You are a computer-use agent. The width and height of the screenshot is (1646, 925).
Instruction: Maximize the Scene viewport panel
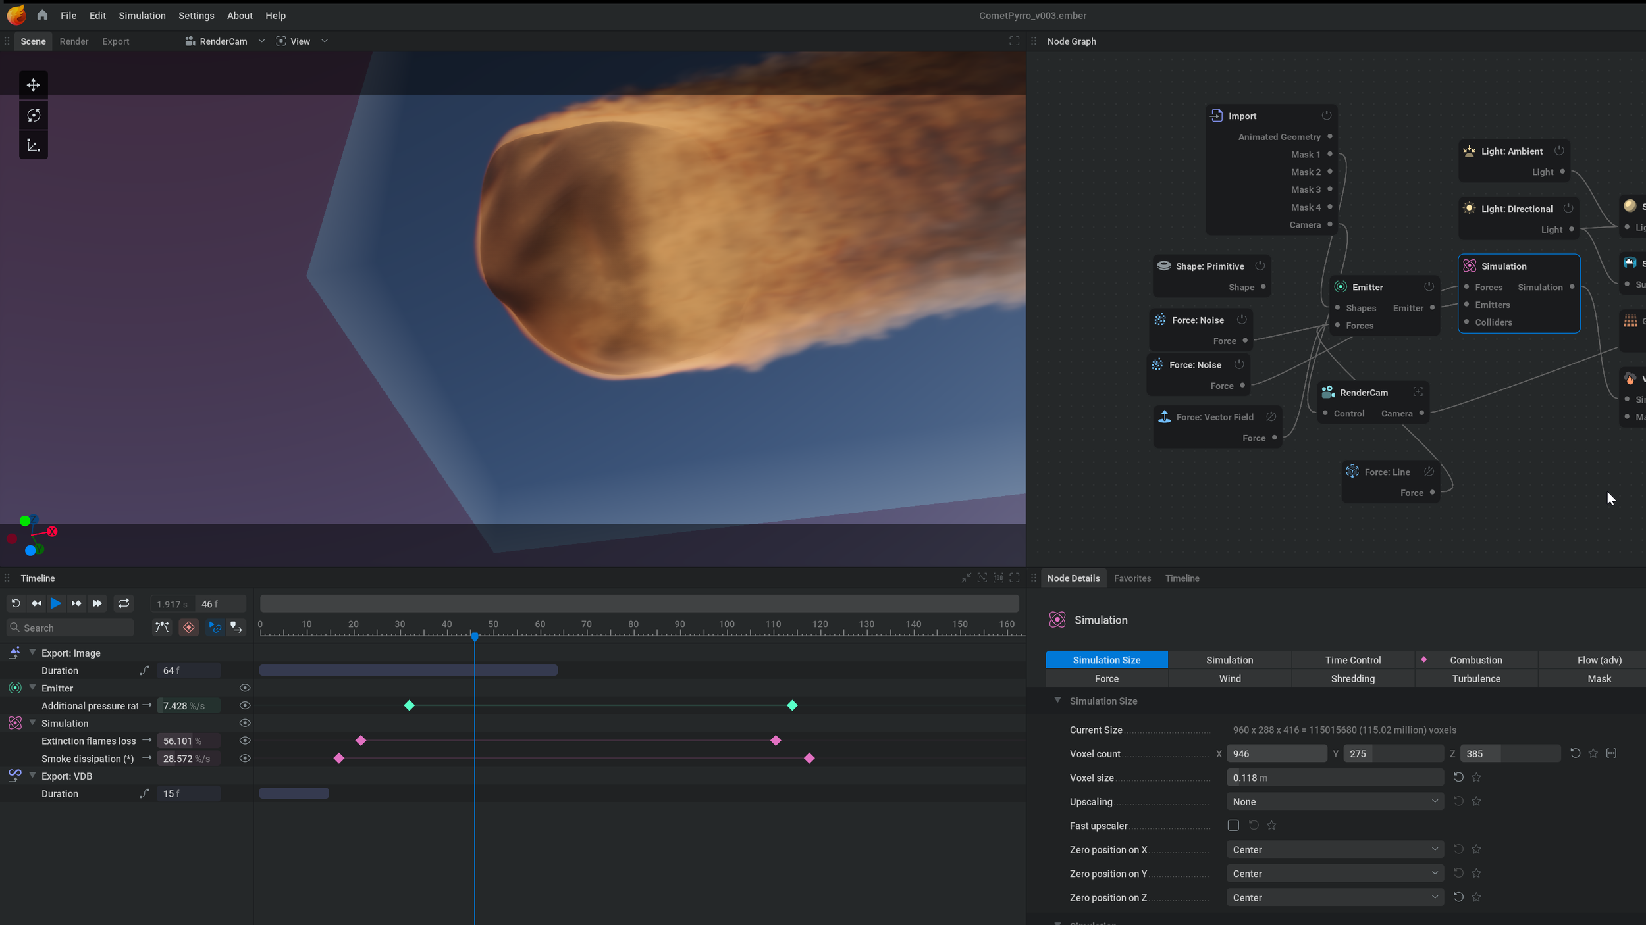(1015, 41)
